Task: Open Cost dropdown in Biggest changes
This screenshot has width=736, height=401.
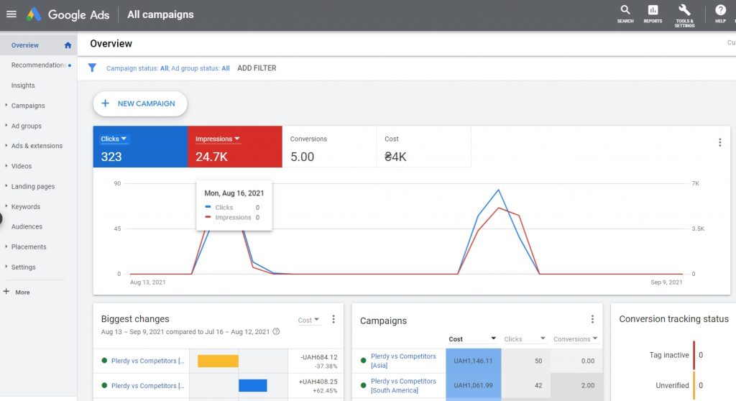Action: (x=308, y=321)
